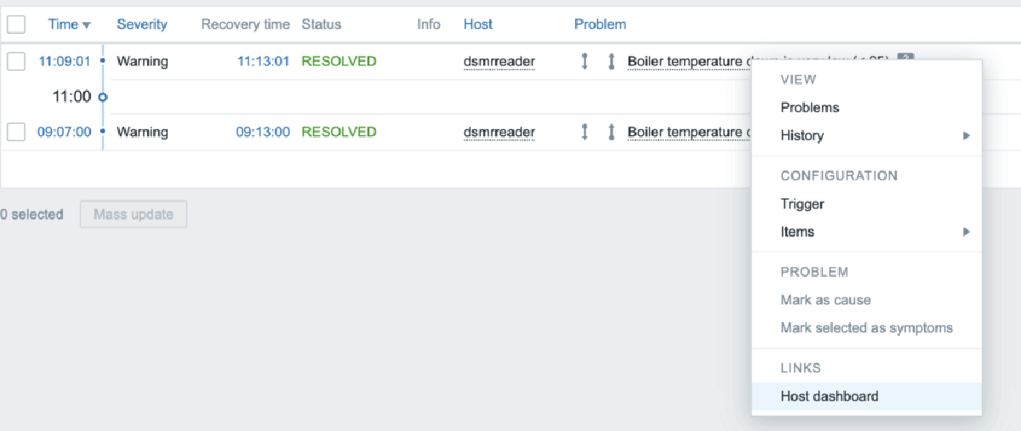Select Trigger under Configuration

[x=802, y=204]
